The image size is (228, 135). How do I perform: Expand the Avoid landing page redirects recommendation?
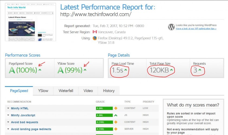pyautogui.click(x=8, y=129)
